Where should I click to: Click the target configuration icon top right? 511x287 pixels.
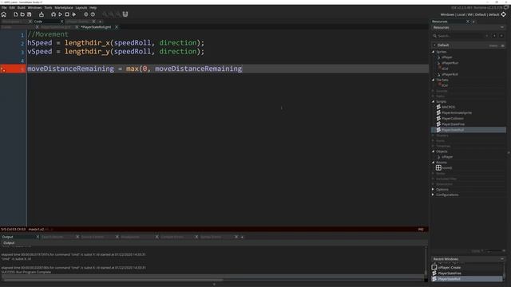(504, 14)
